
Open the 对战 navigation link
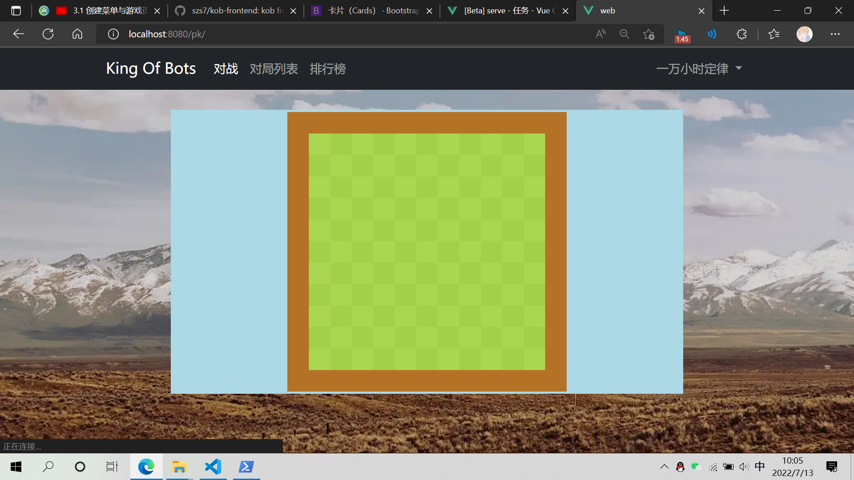(x=226, y=69)
